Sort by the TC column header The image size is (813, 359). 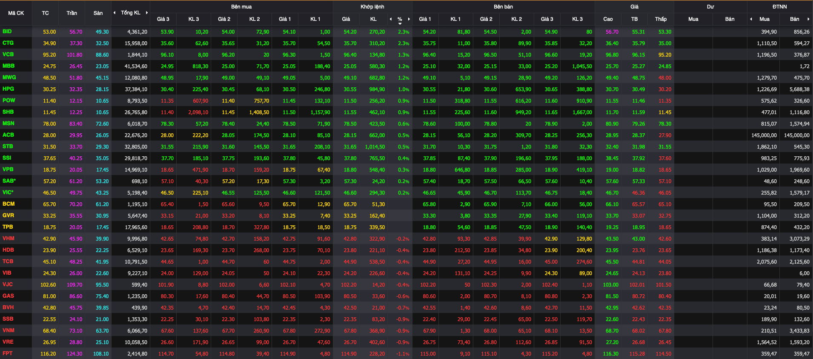coord(45,13)
